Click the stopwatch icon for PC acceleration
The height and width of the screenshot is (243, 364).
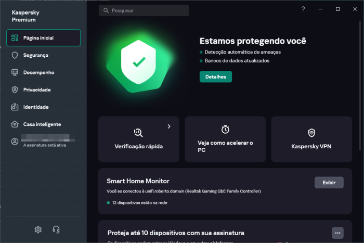point(225,129)
